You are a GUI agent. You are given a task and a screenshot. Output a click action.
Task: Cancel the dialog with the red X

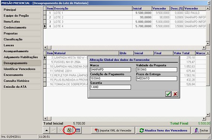[175, 94]
